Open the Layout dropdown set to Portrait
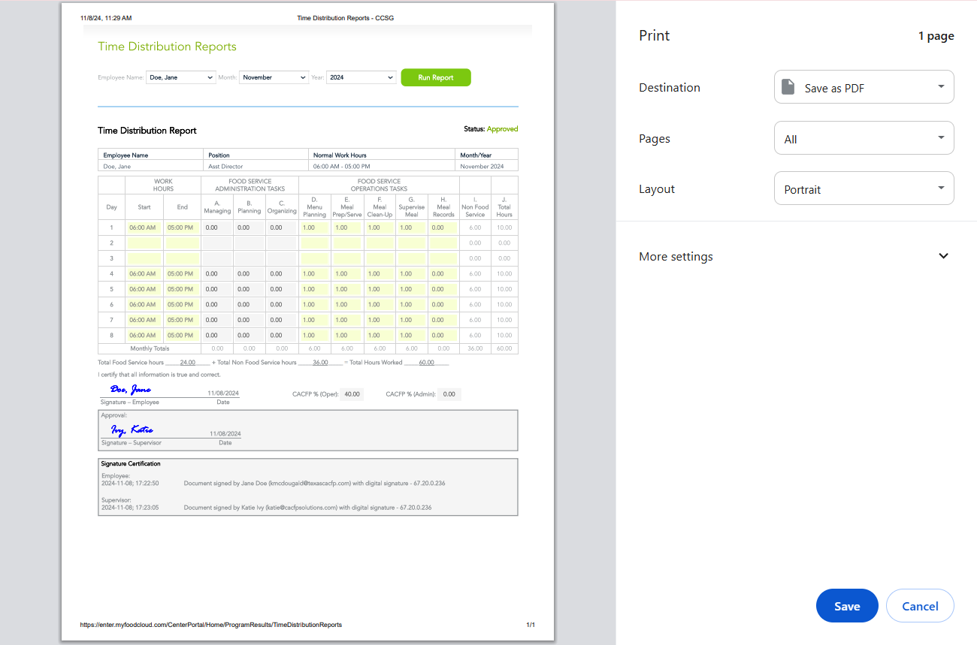This screenshot has height=645, width=977. click(864, 188)
